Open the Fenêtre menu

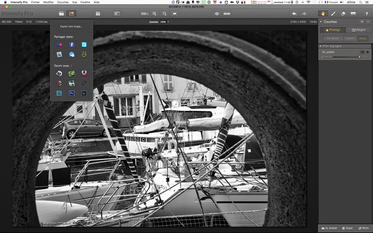click(x=85, y=2)
